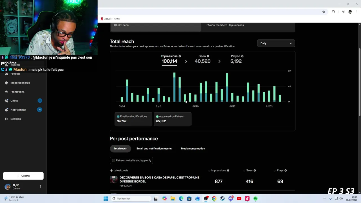361x203 pixels.
Task: Sort by Plays column header
Action: click(280, 171)
